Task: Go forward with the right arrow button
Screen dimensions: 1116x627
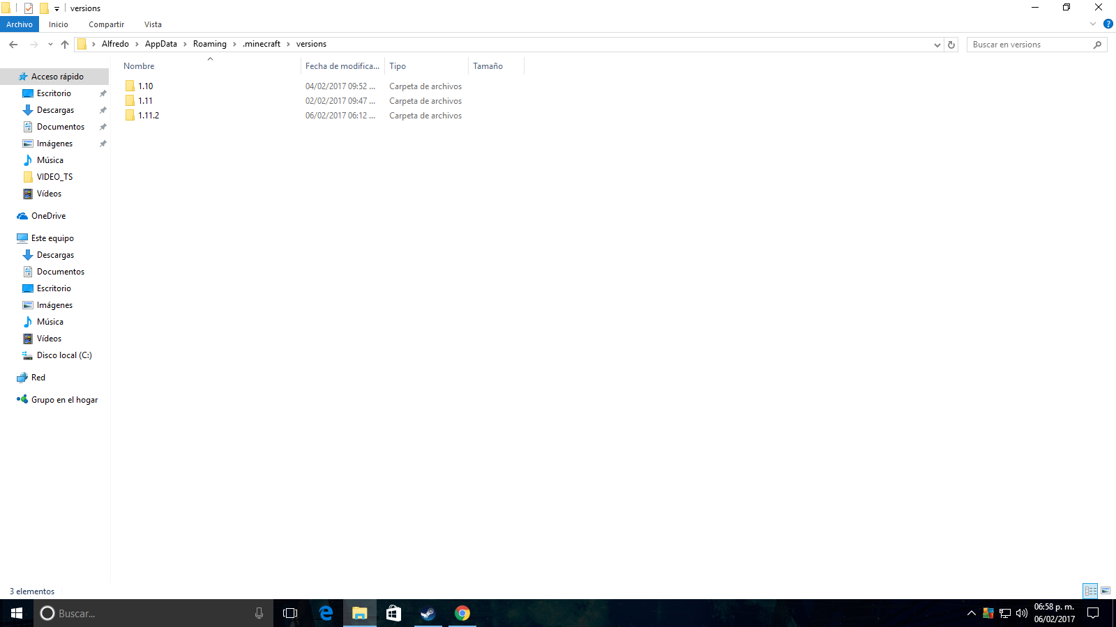Action: pyautogui.click(x=33, y=45)
